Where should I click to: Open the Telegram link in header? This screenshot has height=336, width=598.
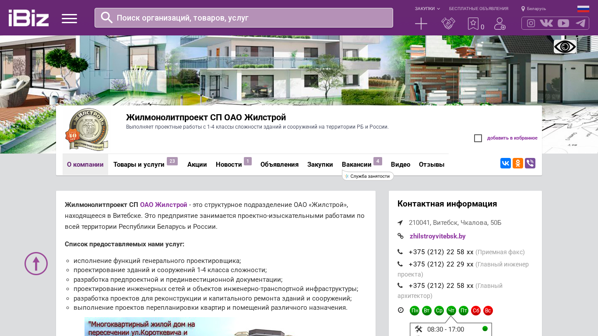580,23
